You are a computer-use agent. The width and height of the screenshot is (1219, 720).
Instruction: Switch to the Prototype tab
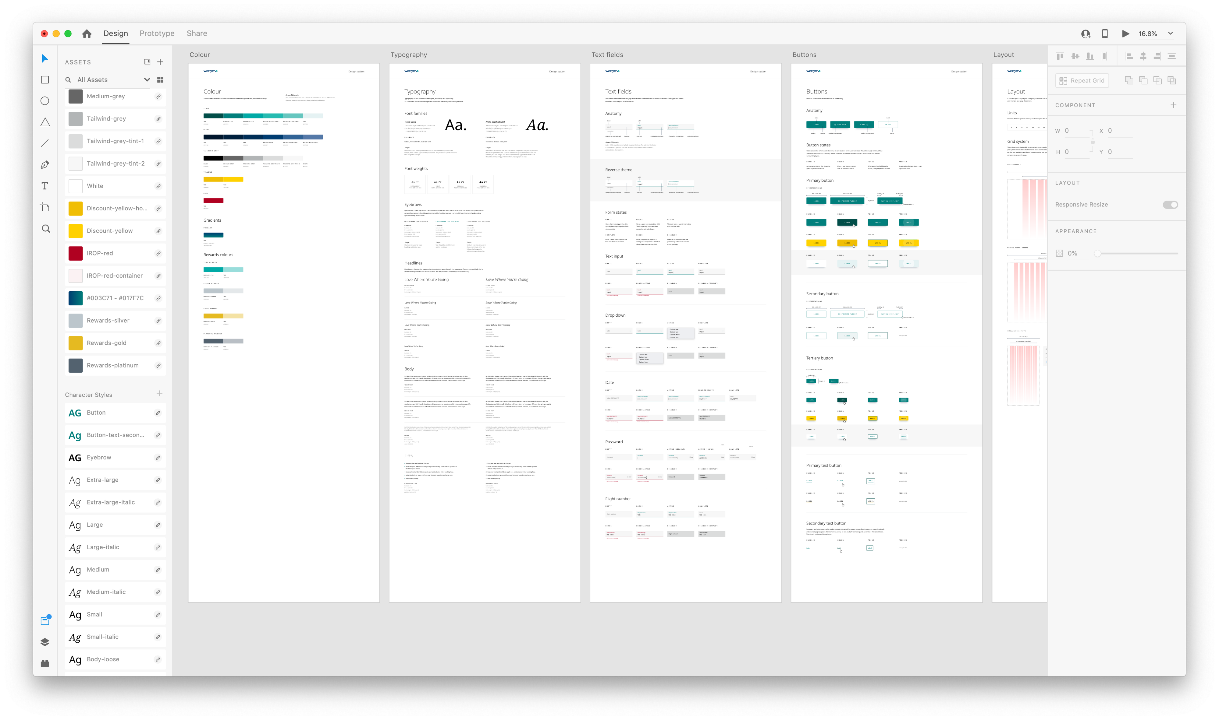click(x=157, y=33)
